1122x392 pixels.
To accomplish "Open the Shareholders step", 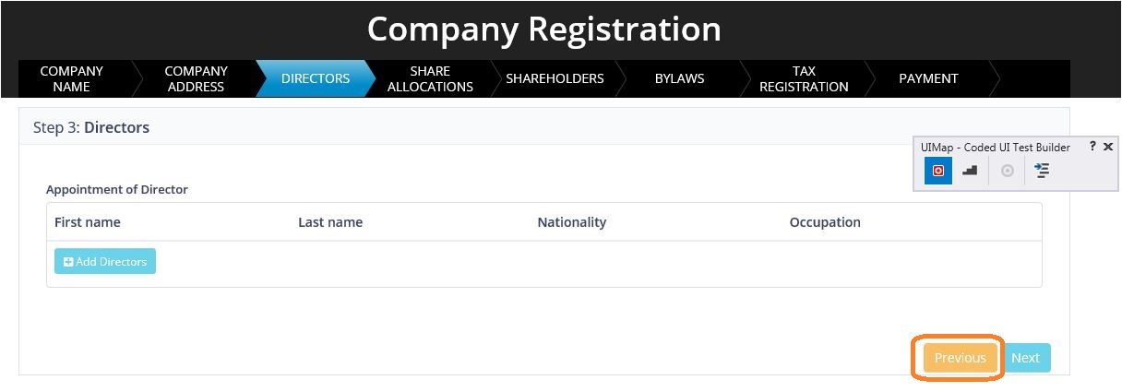I will click(555, 78).
